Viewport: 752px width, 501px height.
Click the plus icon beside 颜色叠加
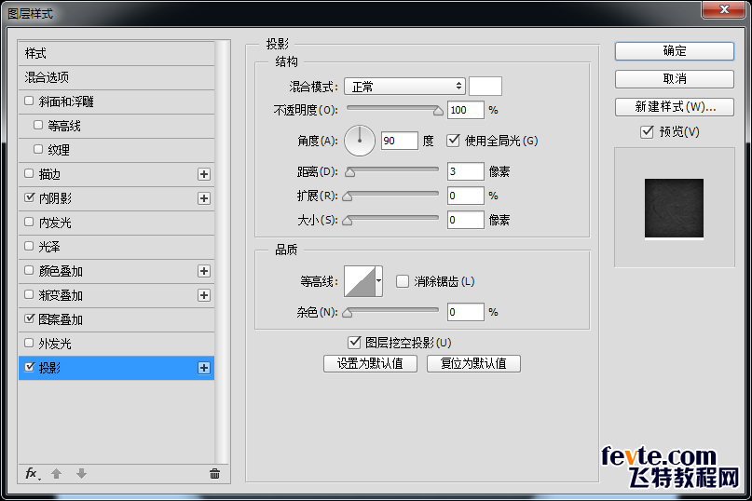click(204, 271)
